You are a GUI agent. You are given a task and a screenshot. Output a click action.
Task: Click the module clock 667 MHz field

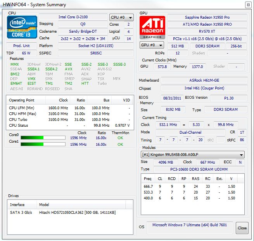[207, 162]
